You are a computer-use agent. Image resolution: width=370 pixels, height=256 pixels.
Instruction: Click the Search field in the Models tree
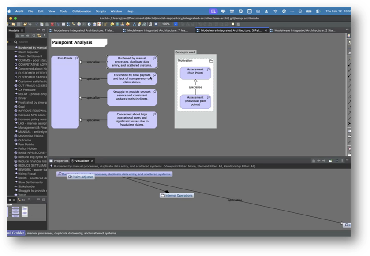(x=30, y=42)
